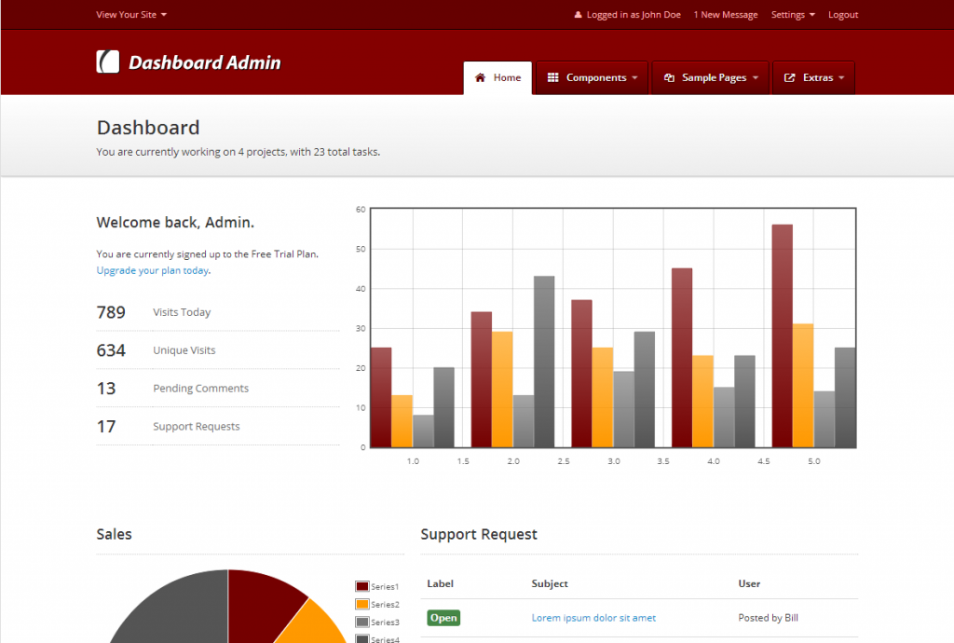Open the Settings dropdown menu
954x643 pixels.
coord(793,15)
